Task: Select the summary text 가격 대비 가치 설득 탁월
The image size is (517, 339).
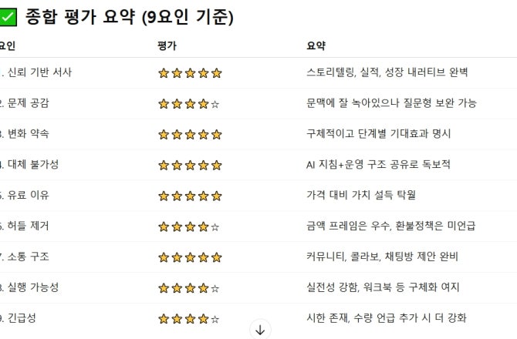Action: click(361, 195)
